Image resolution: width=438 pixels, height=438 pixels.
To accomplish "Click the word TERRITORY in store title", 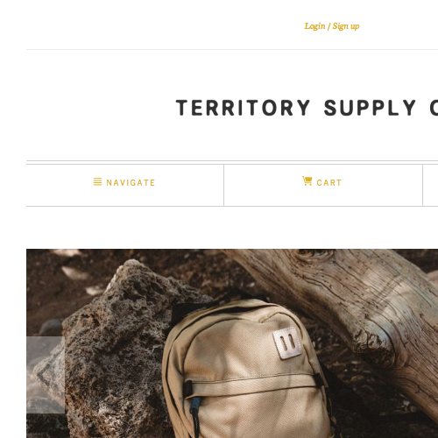I will pos(243,108).
